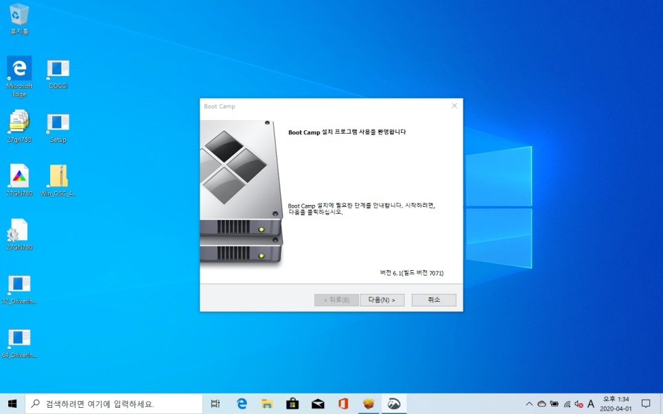This screenshot has width=663, height=414.
Task: Click the Boot Camp window title text
Action: tap(220, 106)
